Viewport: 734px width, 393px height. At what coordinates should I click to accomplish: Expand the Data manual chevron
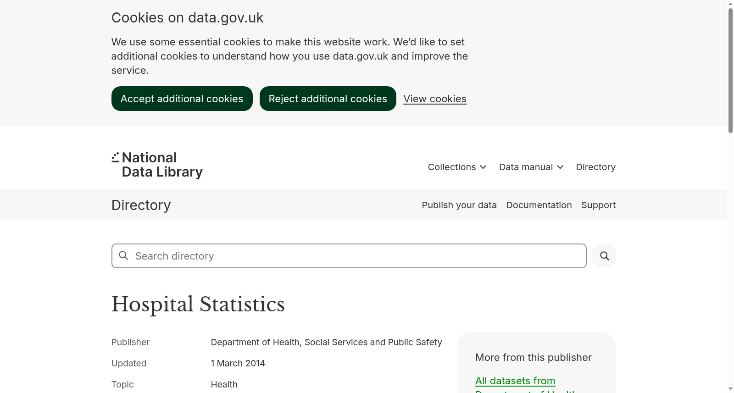pyautogui.click(x=560, y=167)
